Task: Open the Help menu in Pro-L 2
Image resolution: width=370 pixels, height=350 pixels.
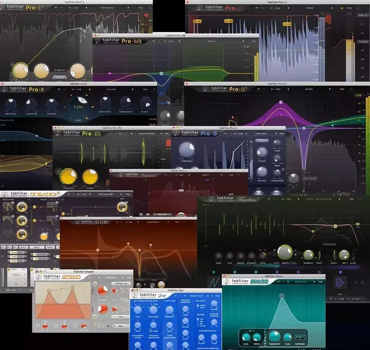Action: [x=349, y=8]
